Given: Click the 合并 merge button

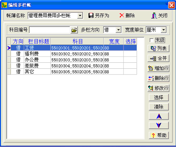Looking at the screenshot, I should 158,58.
